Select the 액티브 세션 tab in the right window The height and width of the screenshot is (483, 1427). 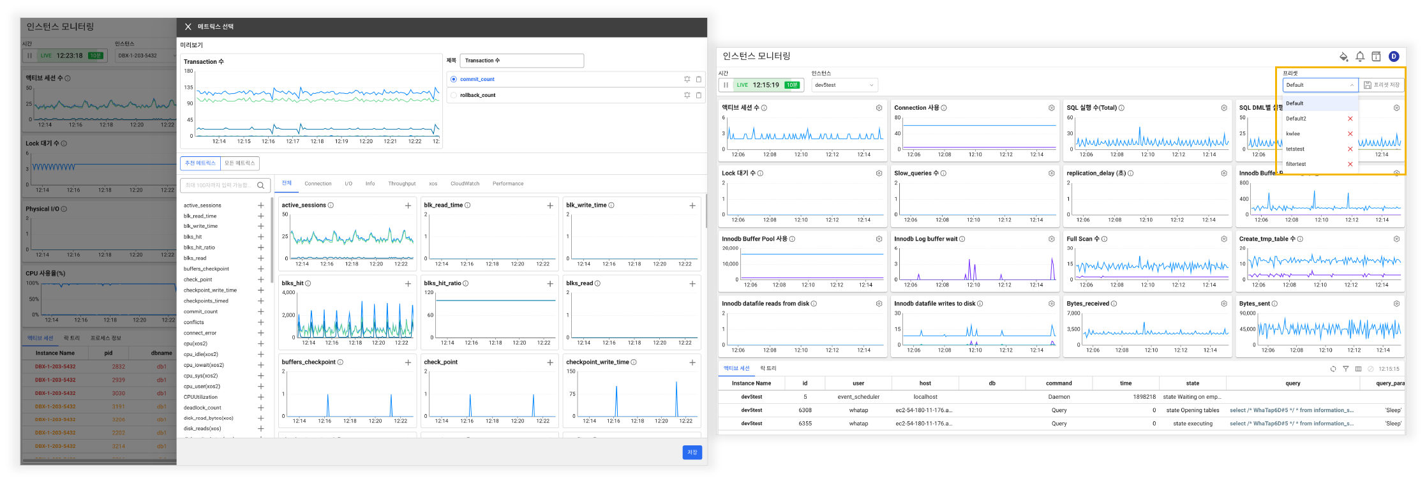coord(736,369)
